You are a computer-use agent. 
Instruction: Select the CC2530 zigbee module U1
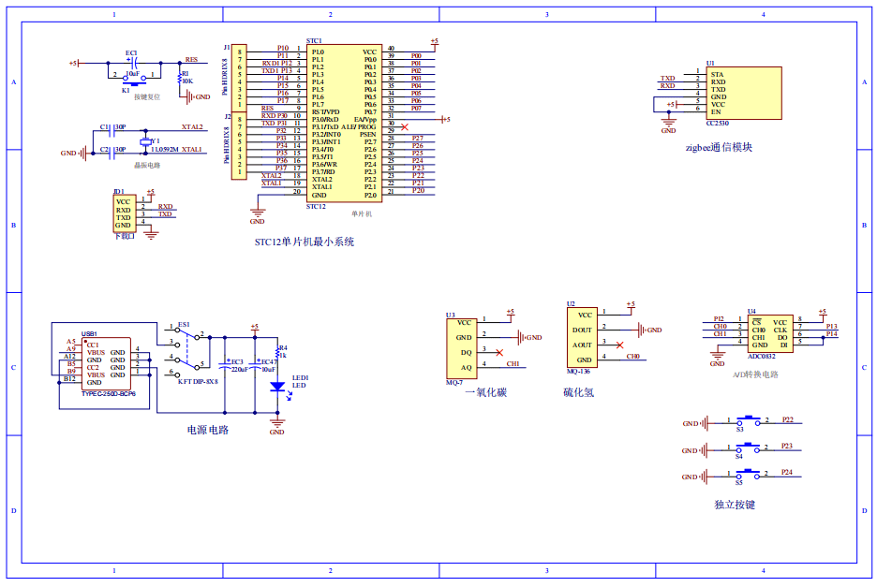(x=743, y=93)
